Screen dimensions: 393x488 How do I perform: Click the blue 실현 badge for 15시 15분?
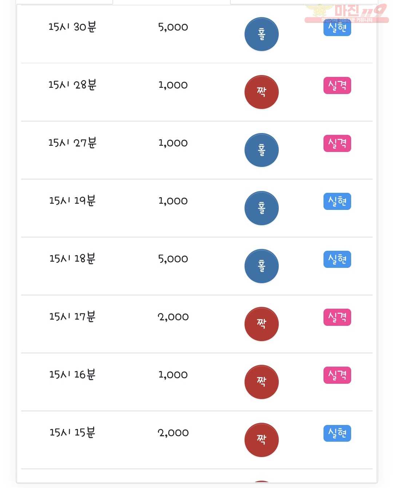[x=337, y=433]
